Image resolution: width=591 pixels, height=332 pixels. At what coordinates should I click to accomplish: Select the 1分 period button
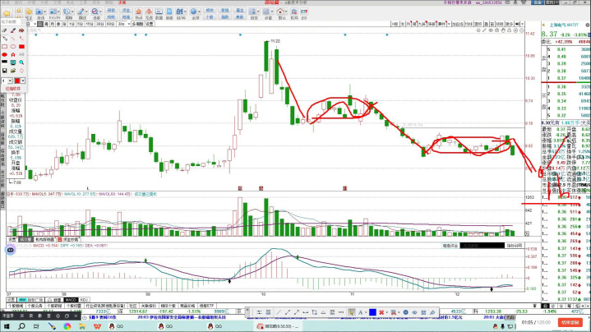72,24
